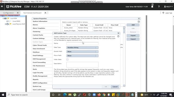Screen dimensions: 174x97
Task: Focus the Description text area
Action: point(82,65)
